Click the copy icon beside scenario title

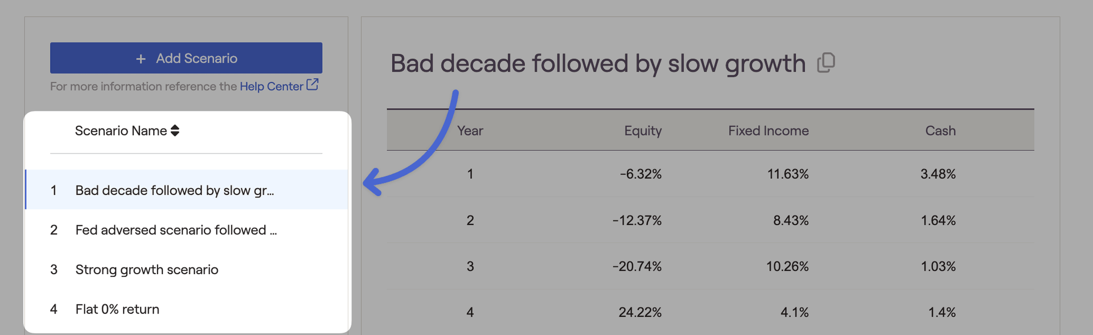(826, 63)
